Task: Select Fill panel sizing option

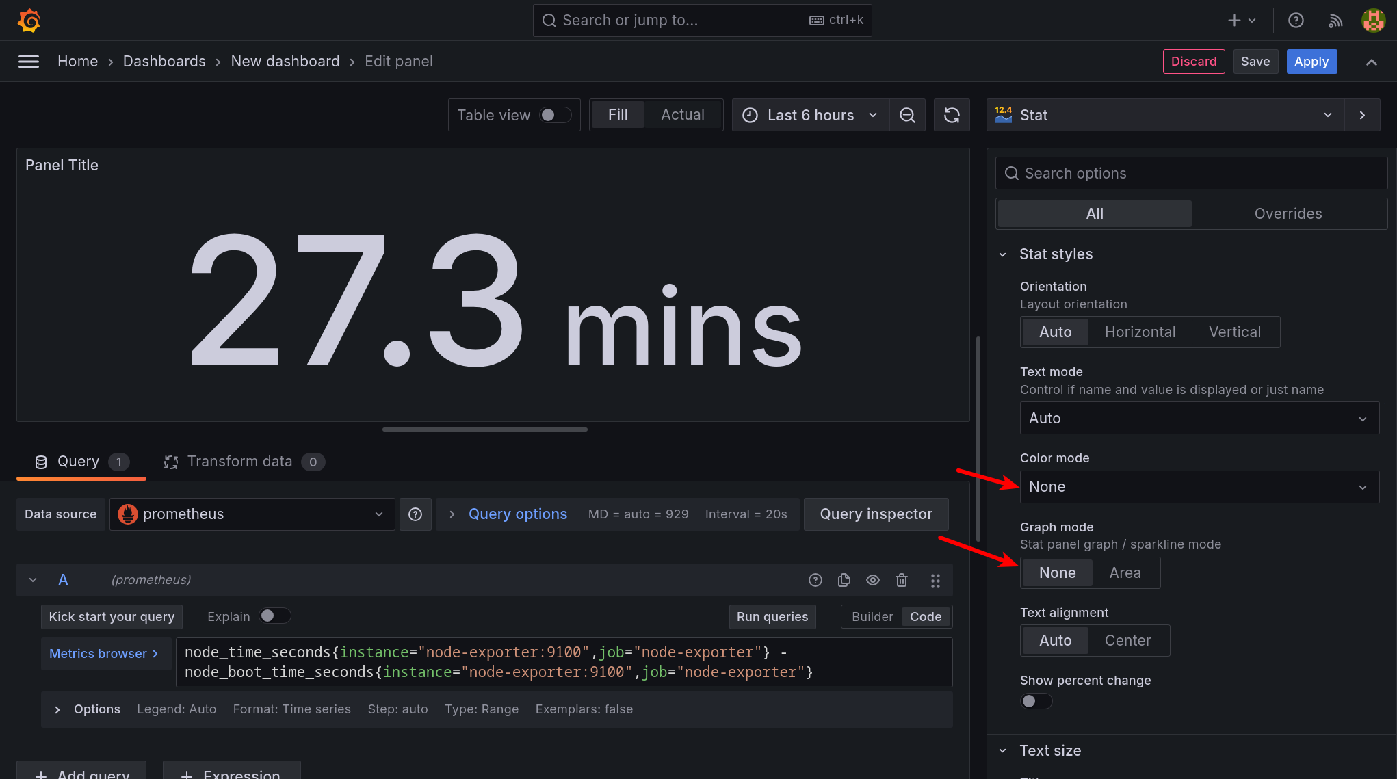Action: pyautogui.click(x=618, y=115)
